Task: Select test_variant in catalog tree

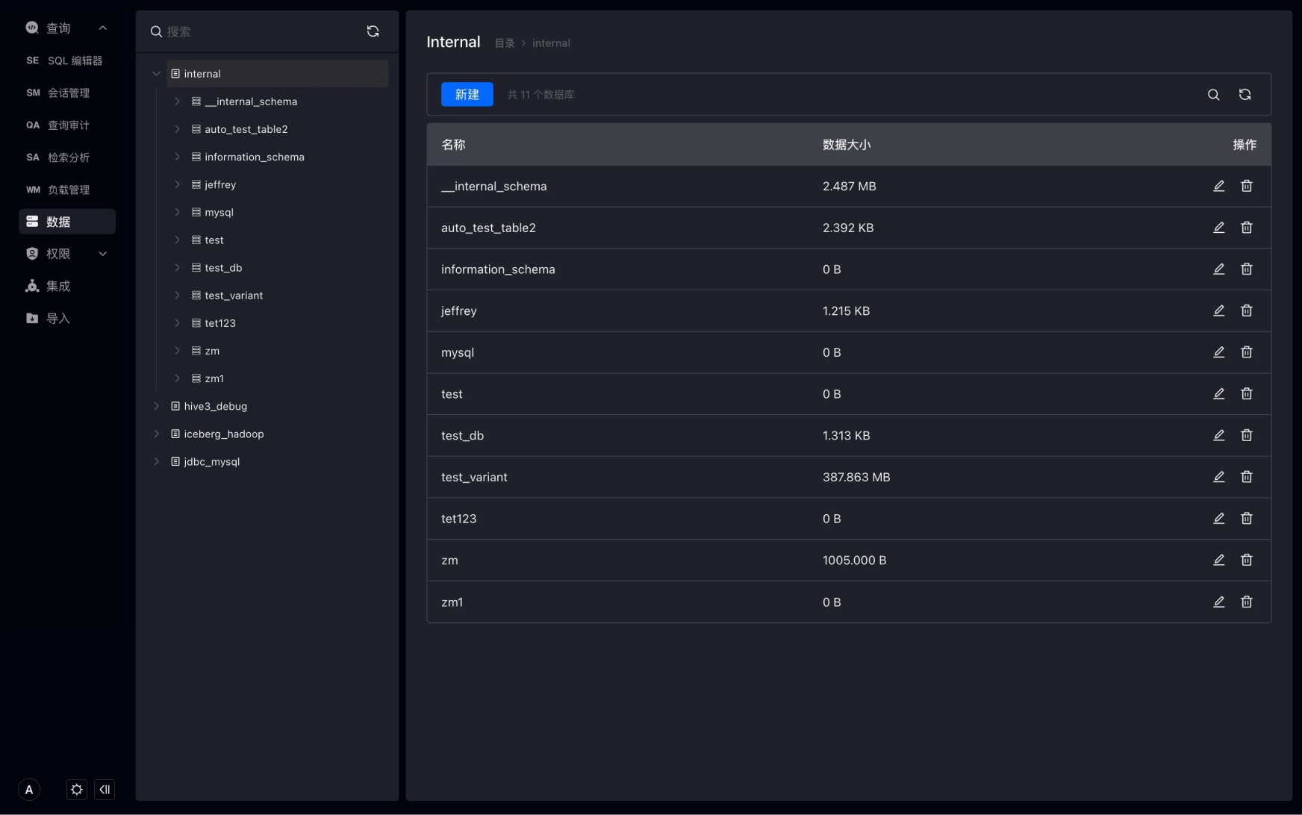Action: point(234,296)
